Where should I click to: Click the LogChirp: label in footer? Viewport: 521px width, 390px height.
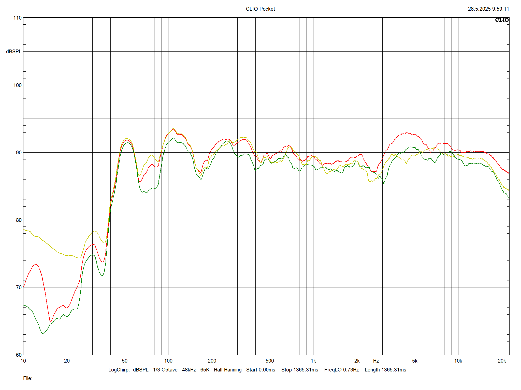[x=119, y=370]
